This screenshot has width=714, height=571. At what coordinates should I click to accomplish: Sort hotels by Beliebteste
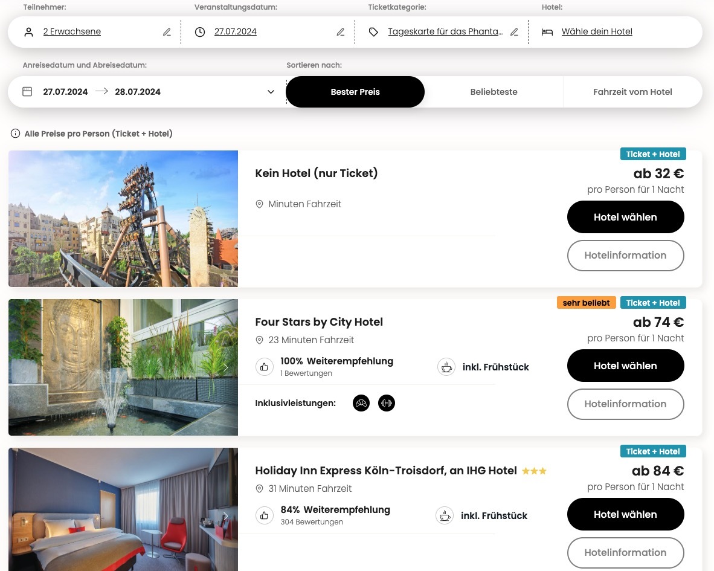pos(494,91)
